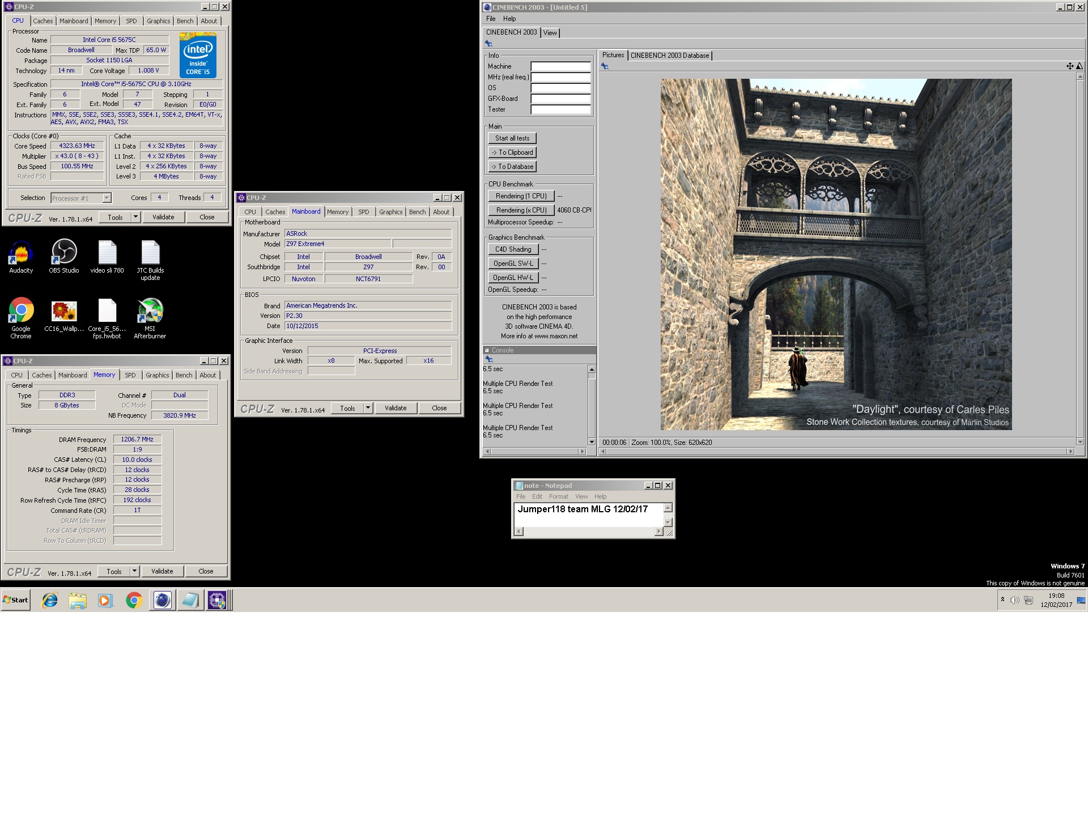Click the network tray icon

pyautogui.click(x=1028, y=600)
